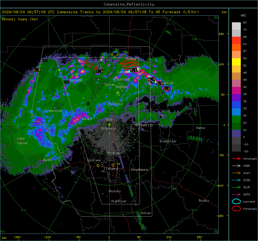The height and width of the screenshot is (241, 258).
Task: Click storm top label 8.4
Action: click(x=114, y=55)
